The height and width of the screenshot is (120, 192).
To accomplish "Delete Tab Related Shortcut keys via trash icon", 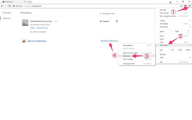I will pos(117,21).
